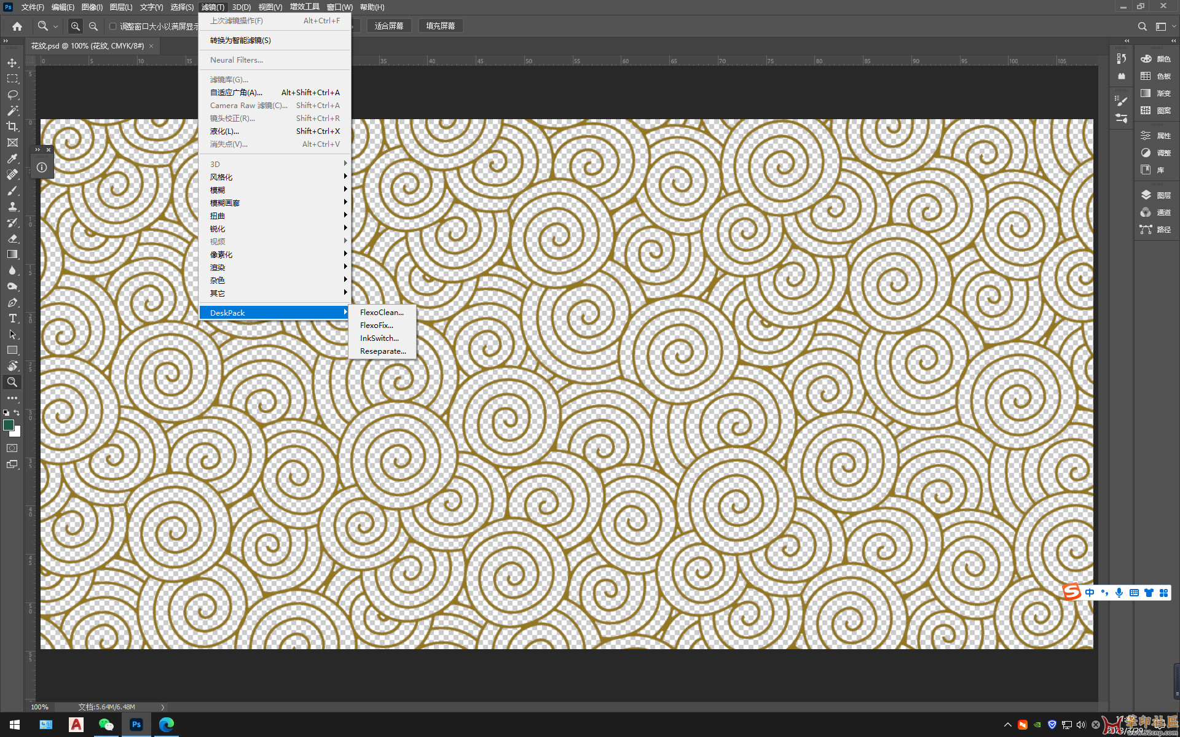
Task: Choose InkSwitch... from DeskPack submenu
Action: point(382,338)
